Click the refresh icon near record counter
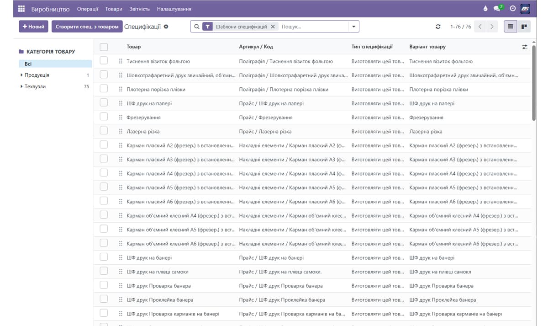The width and height of the screenshot is (548, 326). 438,27
